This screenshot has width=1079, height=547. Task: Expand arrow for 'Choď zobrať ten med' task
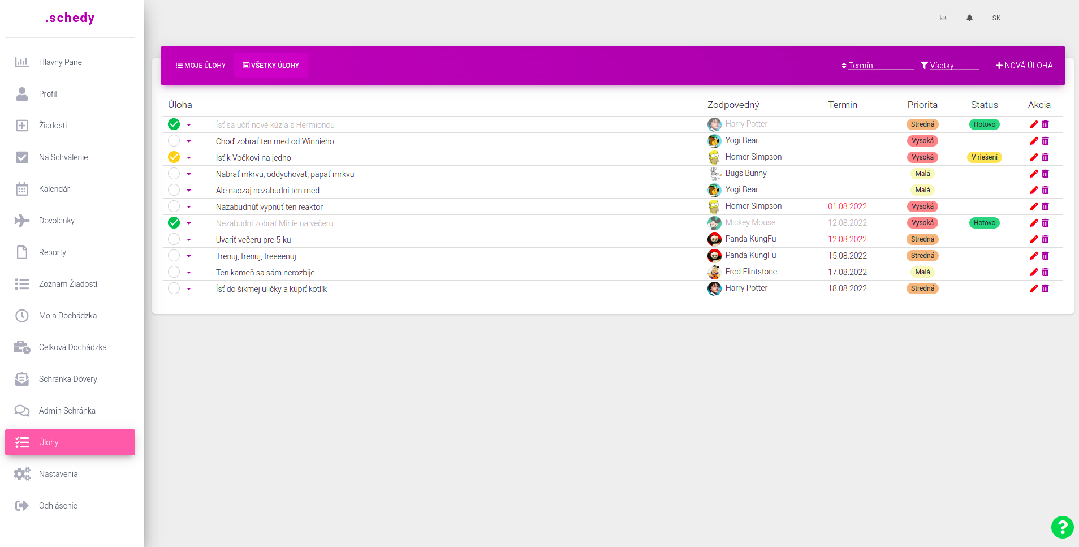pos(189,141)
